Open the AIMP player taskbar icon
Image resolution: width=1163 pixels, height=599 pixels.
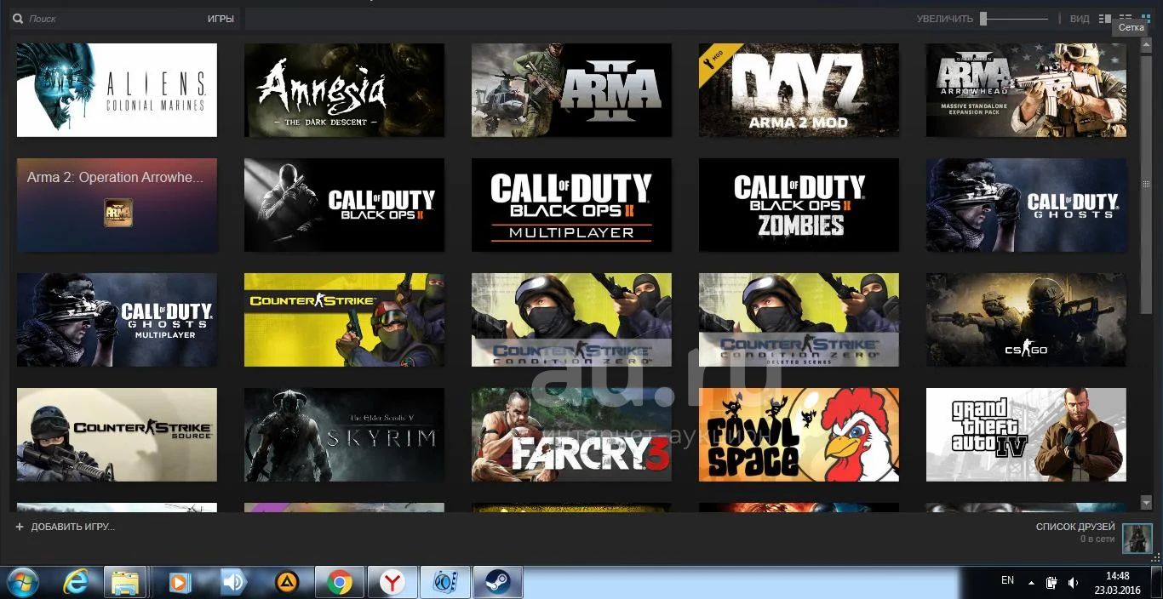287,583
